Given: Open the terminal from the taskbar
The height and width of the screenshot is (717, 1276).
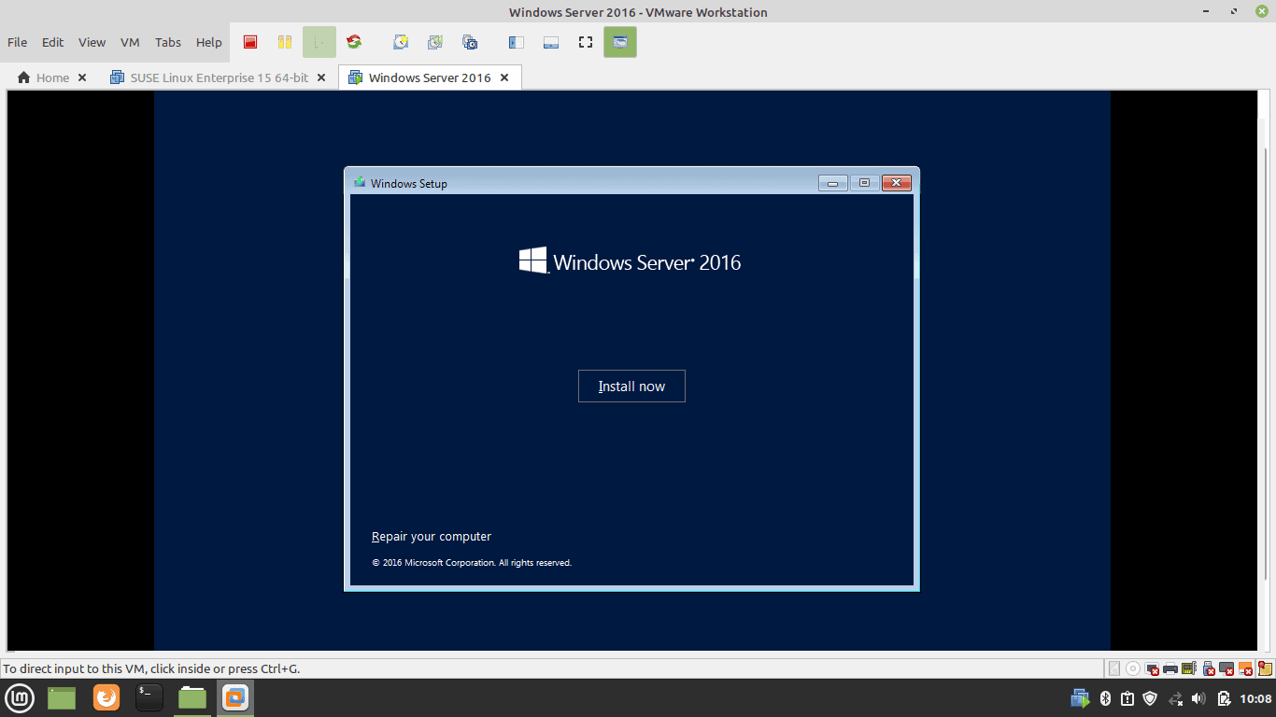Looking at the screenshot, I should click(149, 697).
